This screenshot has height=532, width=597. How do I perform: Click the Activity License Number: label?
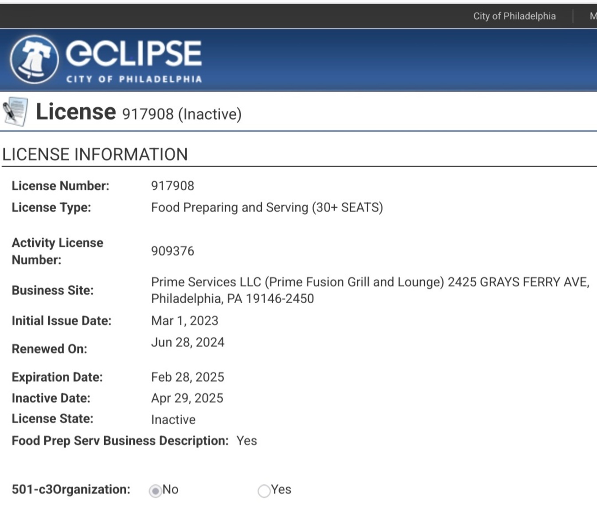coord(57,251)
